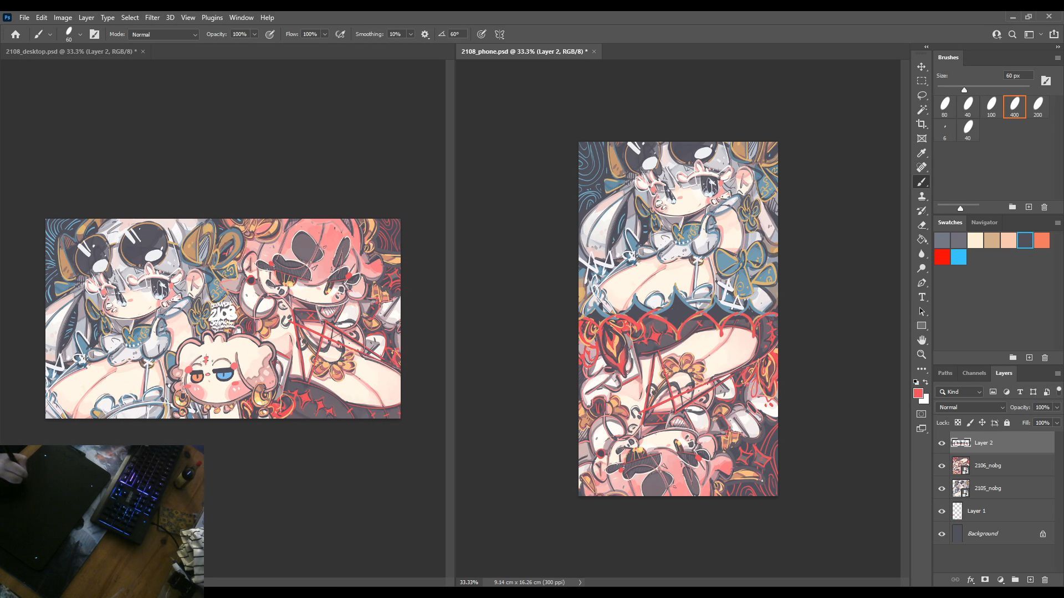
Task: Delete layer with Layers panel trash icon
Action: [1045, 580]
